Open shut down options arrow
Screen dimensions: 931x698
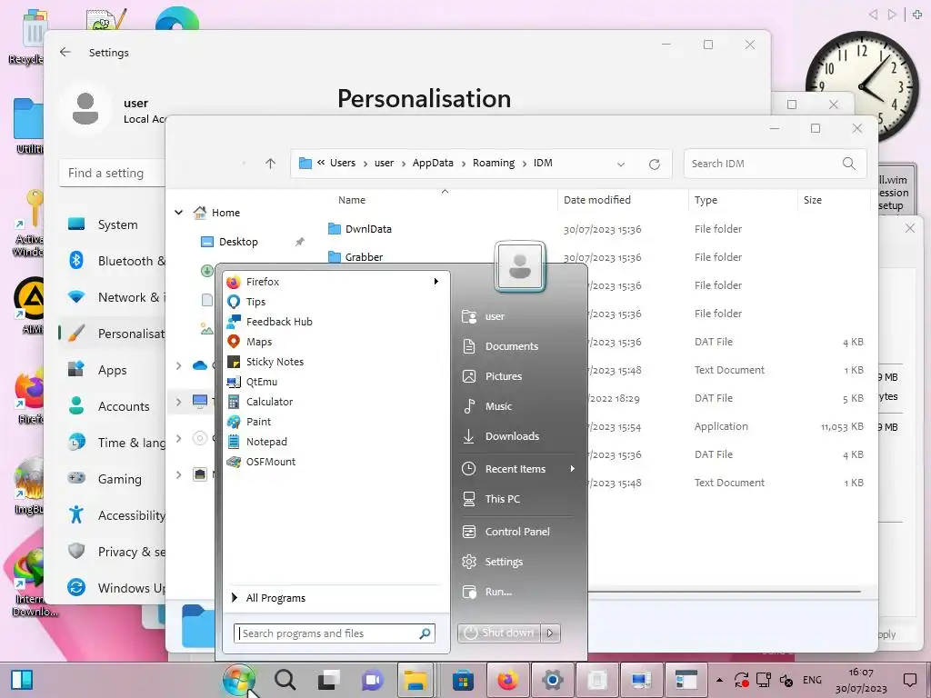[x=550, y=633]
